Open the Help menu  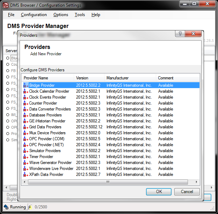96,15
